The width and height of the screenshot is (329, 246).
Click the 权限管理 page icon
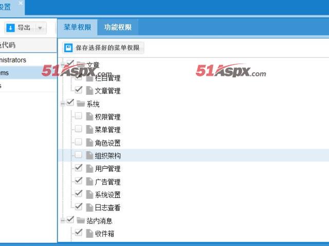coord(89,116)
